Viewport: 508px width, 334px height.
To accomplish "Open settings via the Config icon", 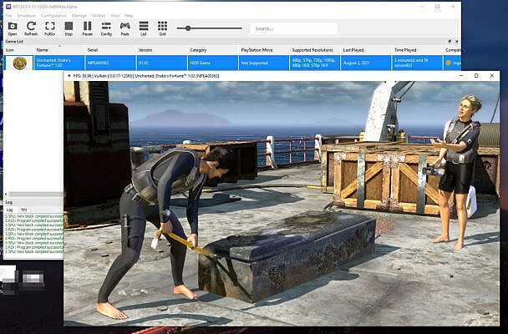I will coord(106,28).
